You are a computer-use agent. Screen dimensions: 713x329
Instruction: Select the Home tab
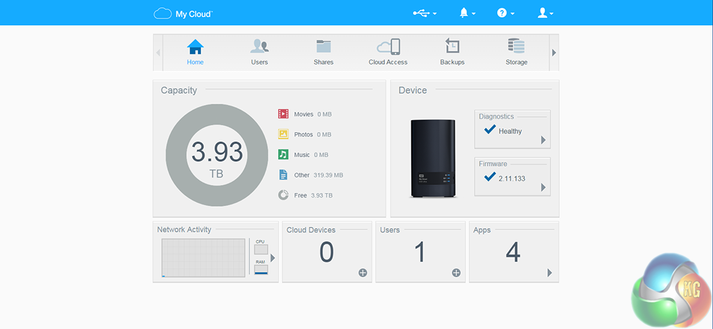point(195,52)
